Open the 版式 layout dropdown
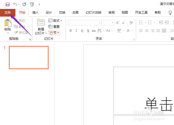Screen dimensions: 174x125 pos(55,21)
